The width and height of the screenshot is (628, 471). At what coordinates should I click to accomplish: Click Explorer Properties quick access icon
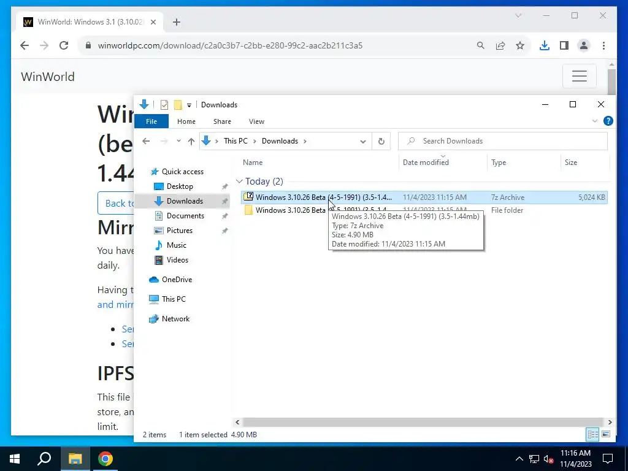pyautogui.click(x=164, y=105)
